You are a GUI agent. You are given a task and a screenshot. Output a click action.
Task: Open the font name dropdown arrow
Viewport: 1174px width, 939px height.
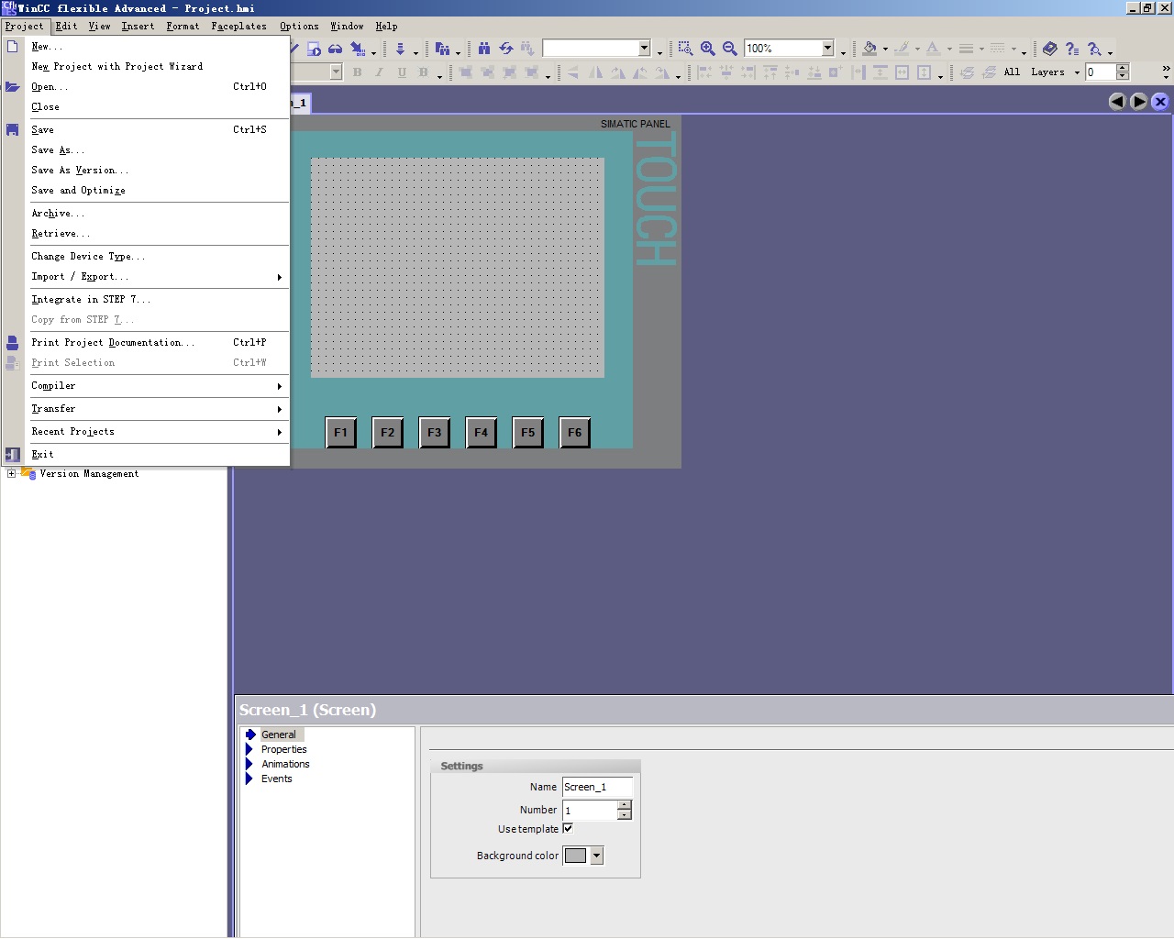pos(336,72)
